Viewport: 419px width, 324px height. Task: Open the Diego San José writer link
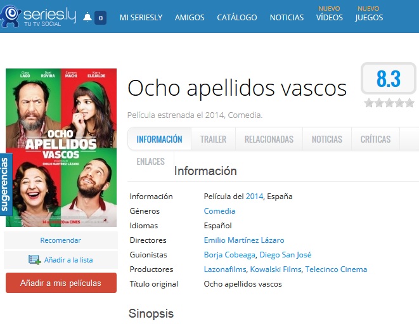click(x=285, y=255)
